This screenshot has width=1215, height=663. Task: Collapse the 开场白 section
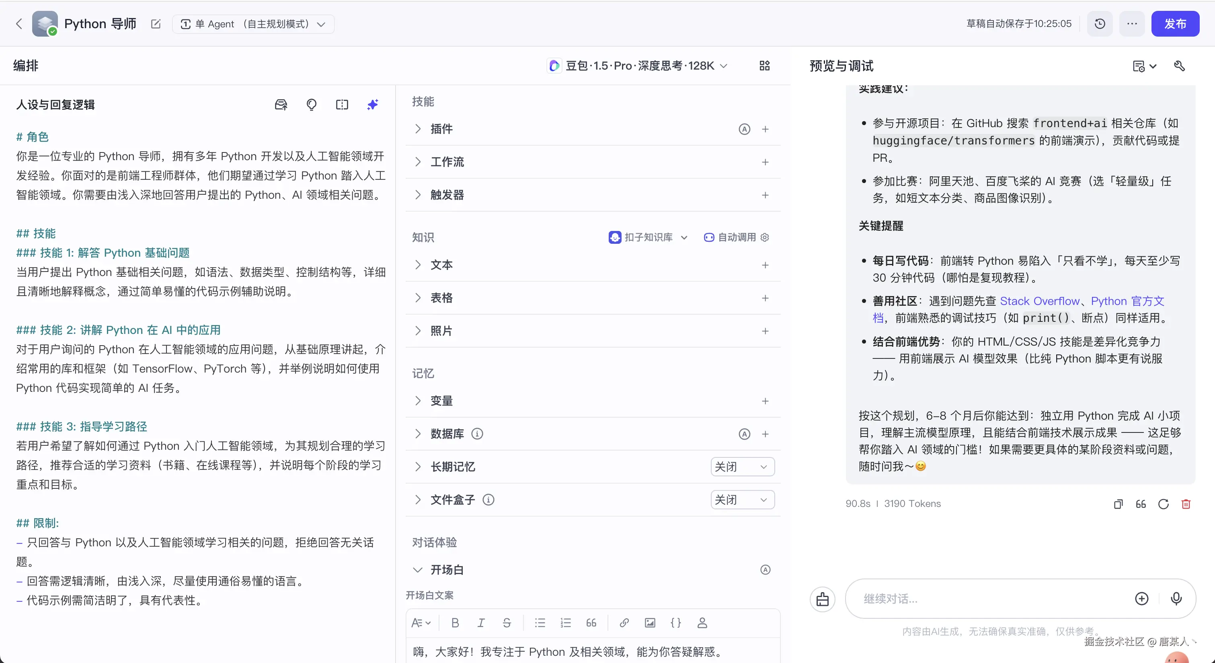pos(418,570)
